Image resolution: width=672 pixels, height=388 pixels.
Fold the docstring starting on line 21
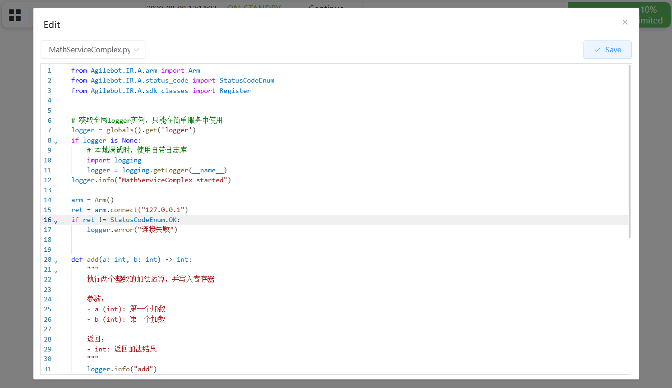[x=56, y=272]
